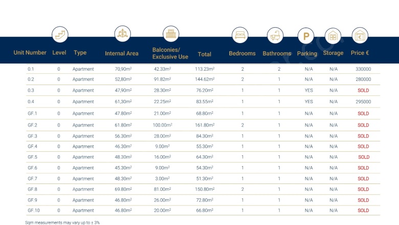Click the Internal Area floor plan icon
Image resolution: width=399 pixels, height=225 pixels.
click(x=122, y=34)
